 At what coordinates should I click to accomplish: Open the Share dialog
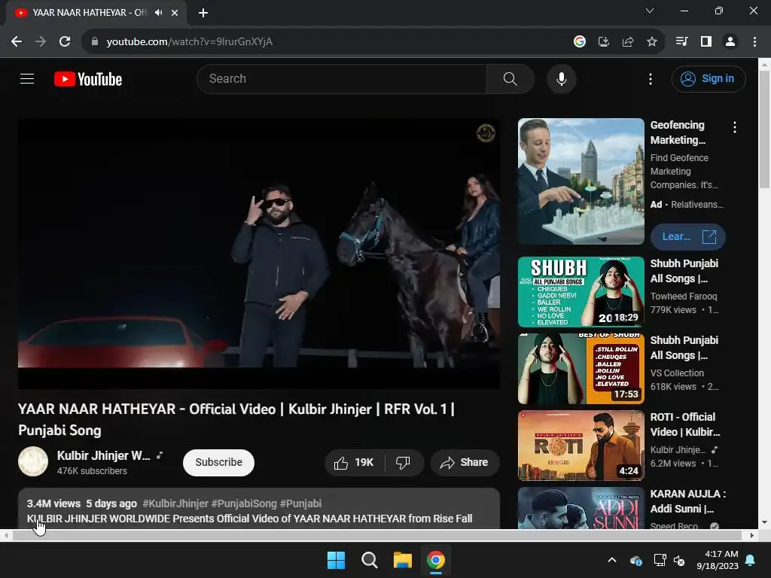point(465,463)
